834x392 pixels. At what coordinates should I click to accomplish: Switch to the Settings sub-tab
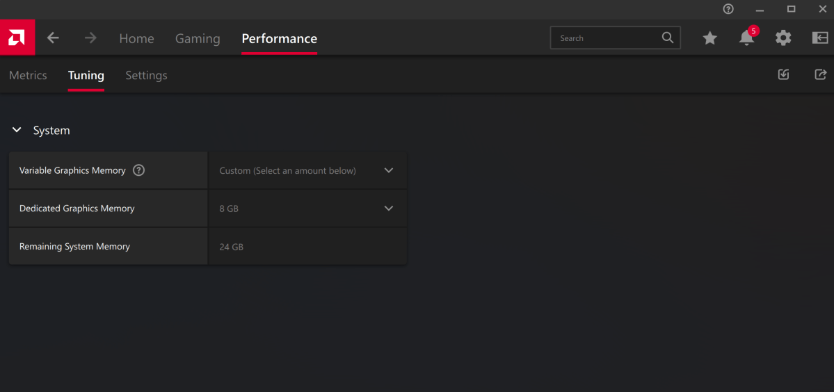tap(146, 76)
